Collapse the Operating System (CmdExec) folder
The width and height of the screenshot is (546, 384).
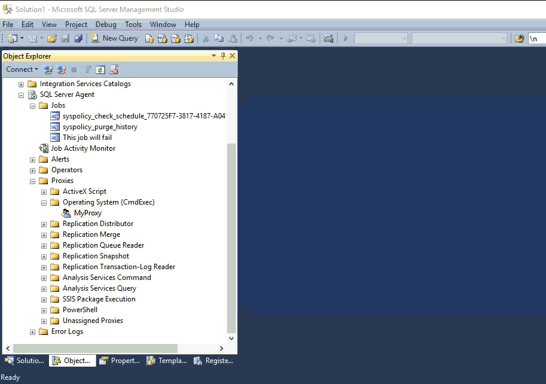44,202
